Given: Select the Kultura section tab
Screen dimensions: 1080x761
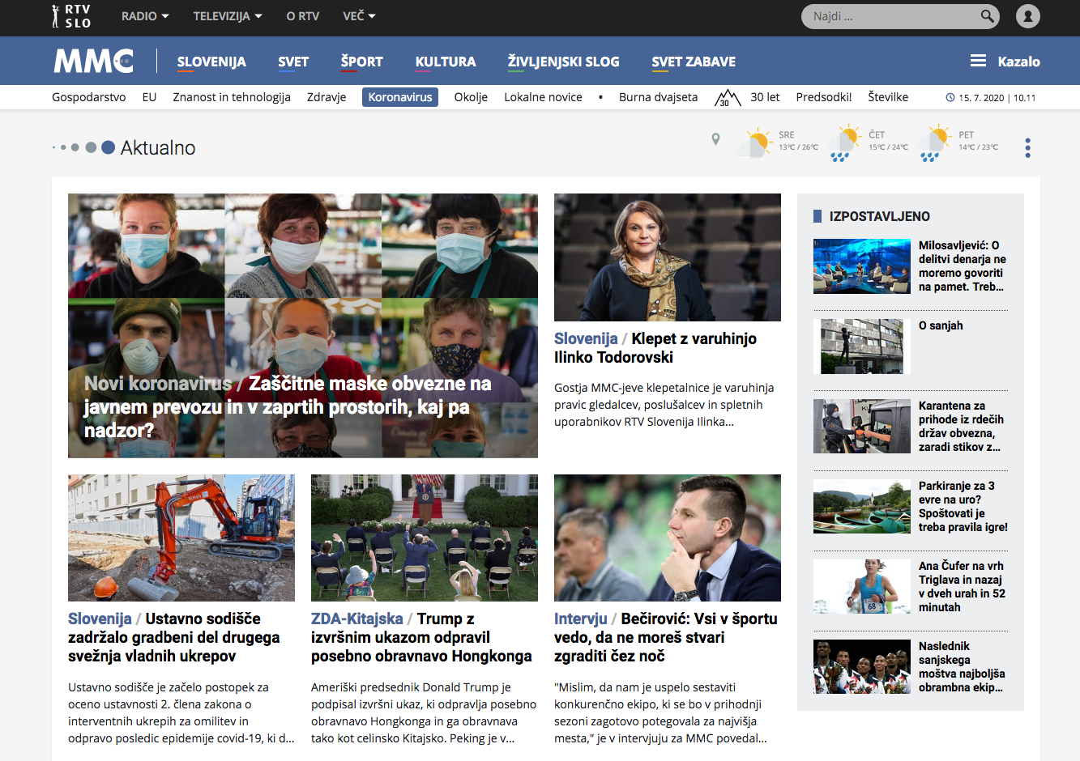Looking at the screenshot, I should (445, 62).
